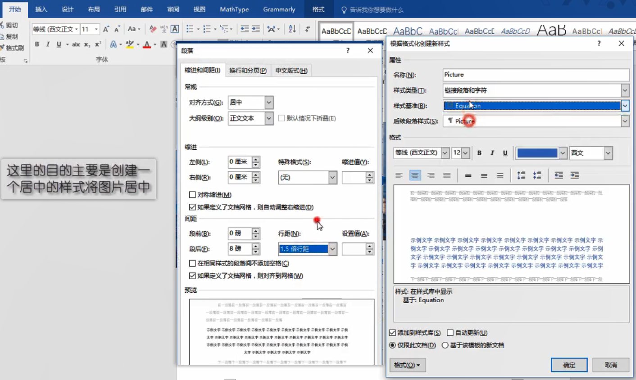
Task: Select 仅限此文档 radio button
Action: pos(392,345)
